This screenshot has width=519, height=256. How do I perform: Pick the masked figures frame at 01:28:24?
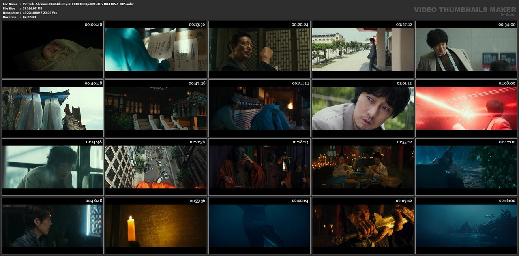tap(259, 167)
